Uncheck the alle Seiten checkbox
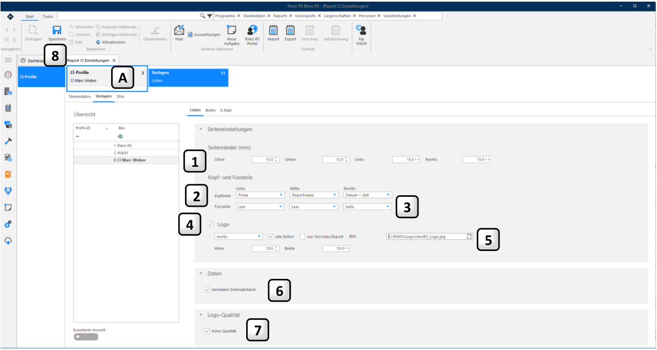Image resolution: width=657 pixels, height=350 pixels. point(271,236)
